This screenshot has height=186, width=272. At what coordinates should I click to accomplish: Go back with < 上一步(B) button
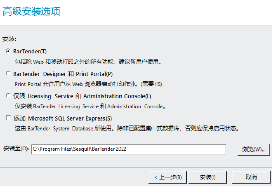(x=168, y=177)
